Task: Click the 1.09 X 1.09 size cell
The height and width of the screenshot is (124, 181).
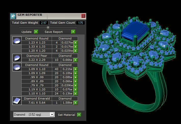Action: (x=37, y=73)
